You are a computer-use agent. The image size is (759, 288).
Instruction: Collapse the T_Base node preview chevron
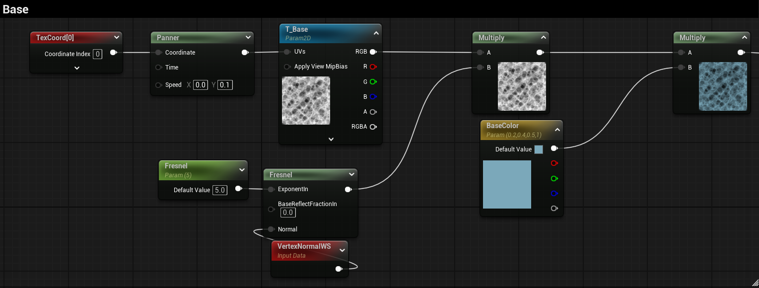pos(376,33)
